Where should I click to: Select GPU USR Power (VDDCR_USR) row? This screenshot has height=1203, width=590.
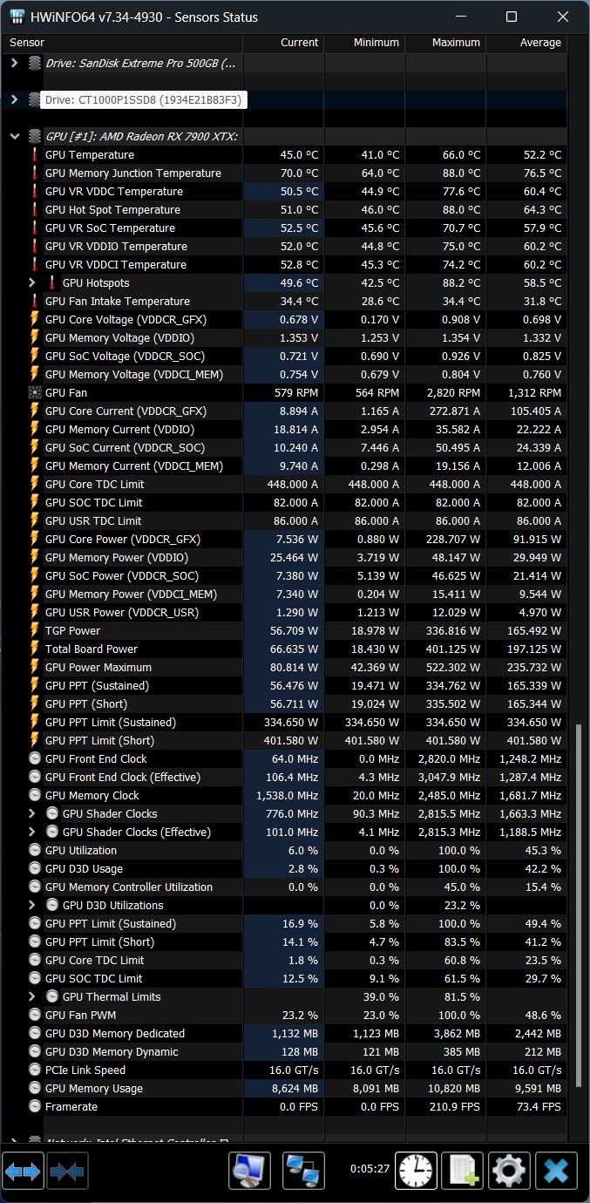point(284,612)
